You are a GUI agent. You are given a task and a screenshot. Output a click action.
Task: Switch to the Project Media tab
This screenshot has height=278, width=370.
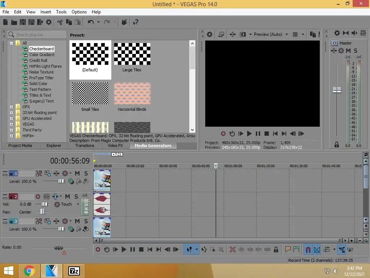pyautogui.click(x=20, y=146)
